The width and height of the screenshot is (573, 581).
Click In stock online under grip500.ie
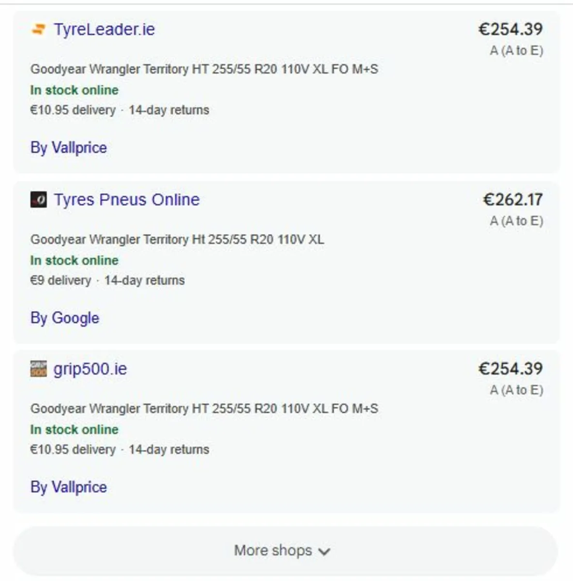tap(74, 429)
